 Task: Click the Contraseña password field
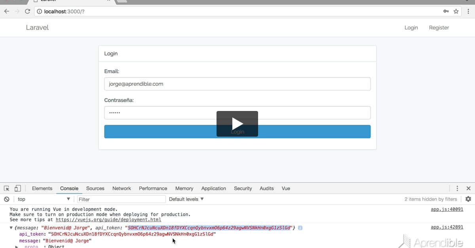coord(237,113)
